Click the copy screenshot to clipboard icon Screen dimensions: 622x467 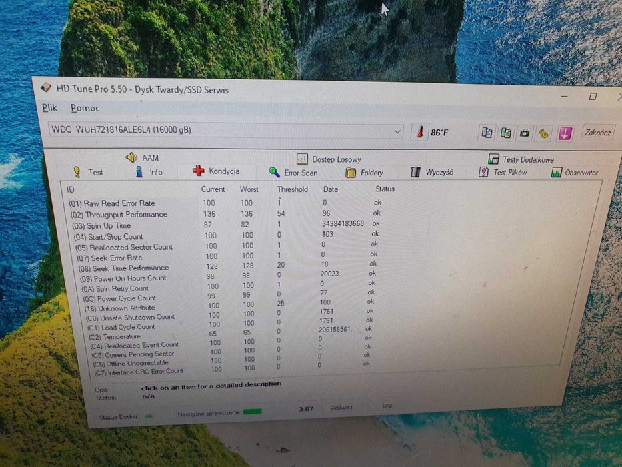(x=505, y=133)
